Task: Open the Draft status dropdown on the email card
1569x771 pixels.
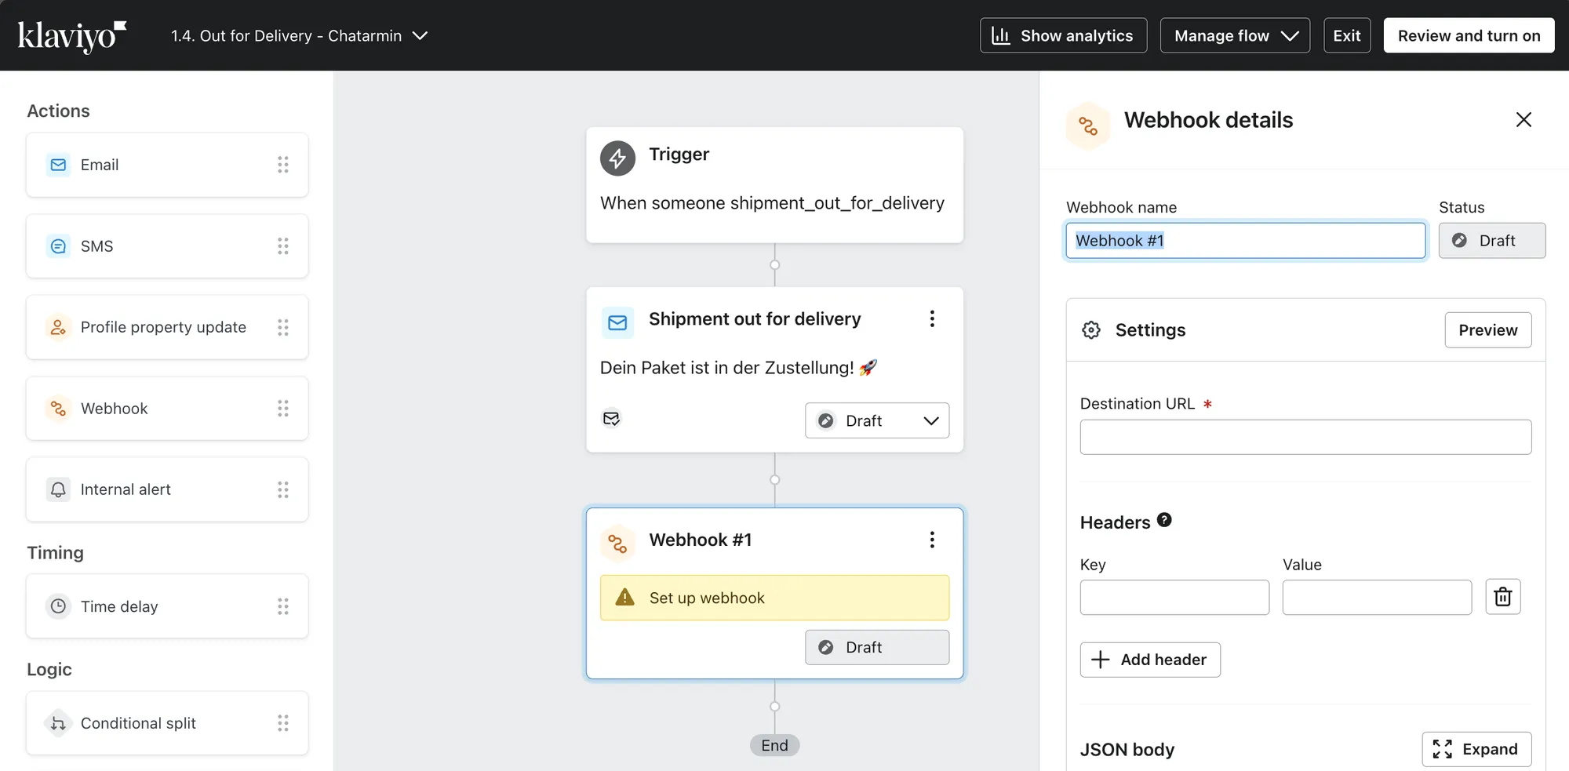Action: 876,420
